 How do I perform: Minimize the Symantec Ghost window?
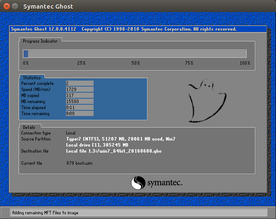click(15, 6)
